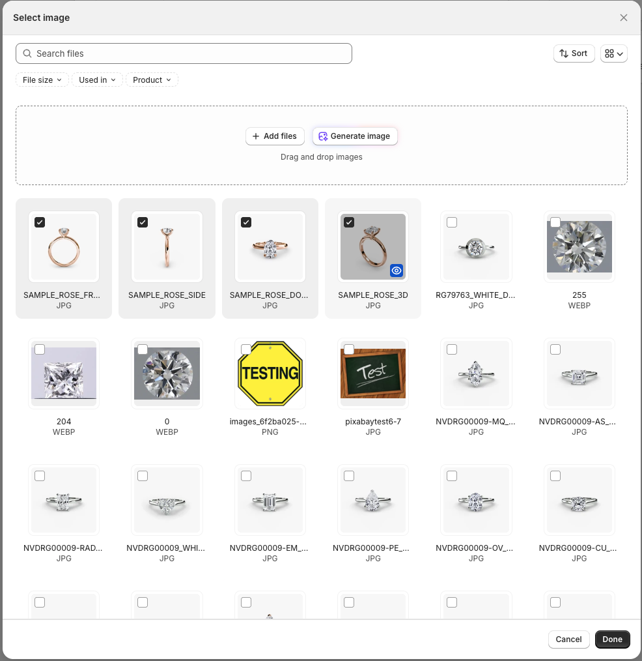Check the NVDRG00009-PE image checkbox
This screenshot has height=661, width=642.
click(349, 476)
